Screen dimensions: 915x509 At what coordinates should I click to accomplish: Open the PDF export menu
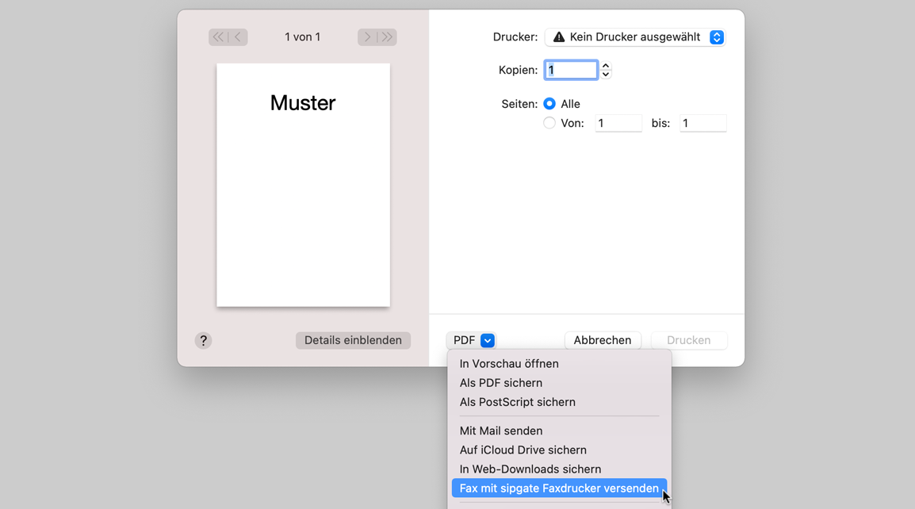click(471, 339)
